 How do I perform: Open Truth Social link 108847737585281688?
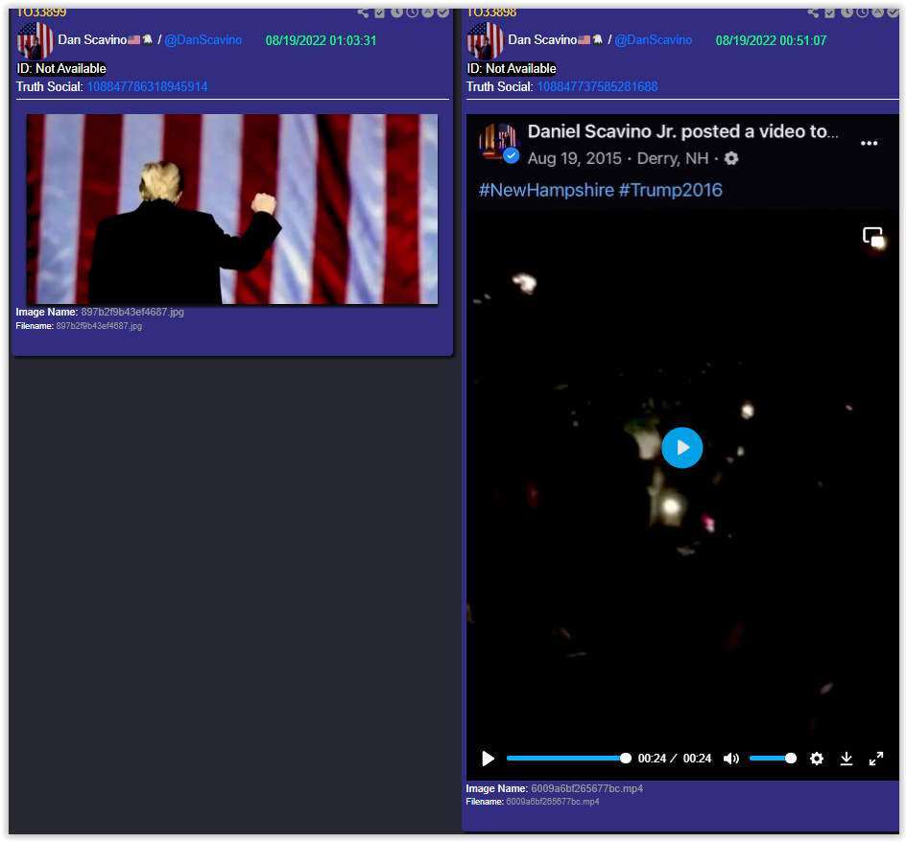click(597, 86)
